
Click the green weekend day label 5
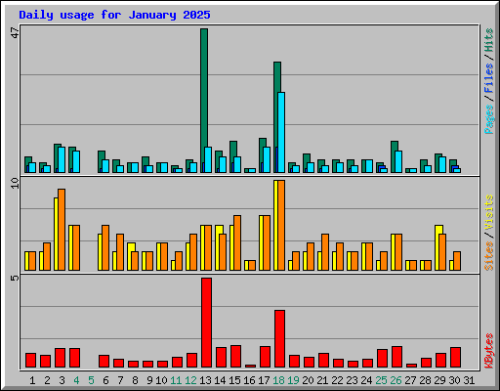coord(91,380)
